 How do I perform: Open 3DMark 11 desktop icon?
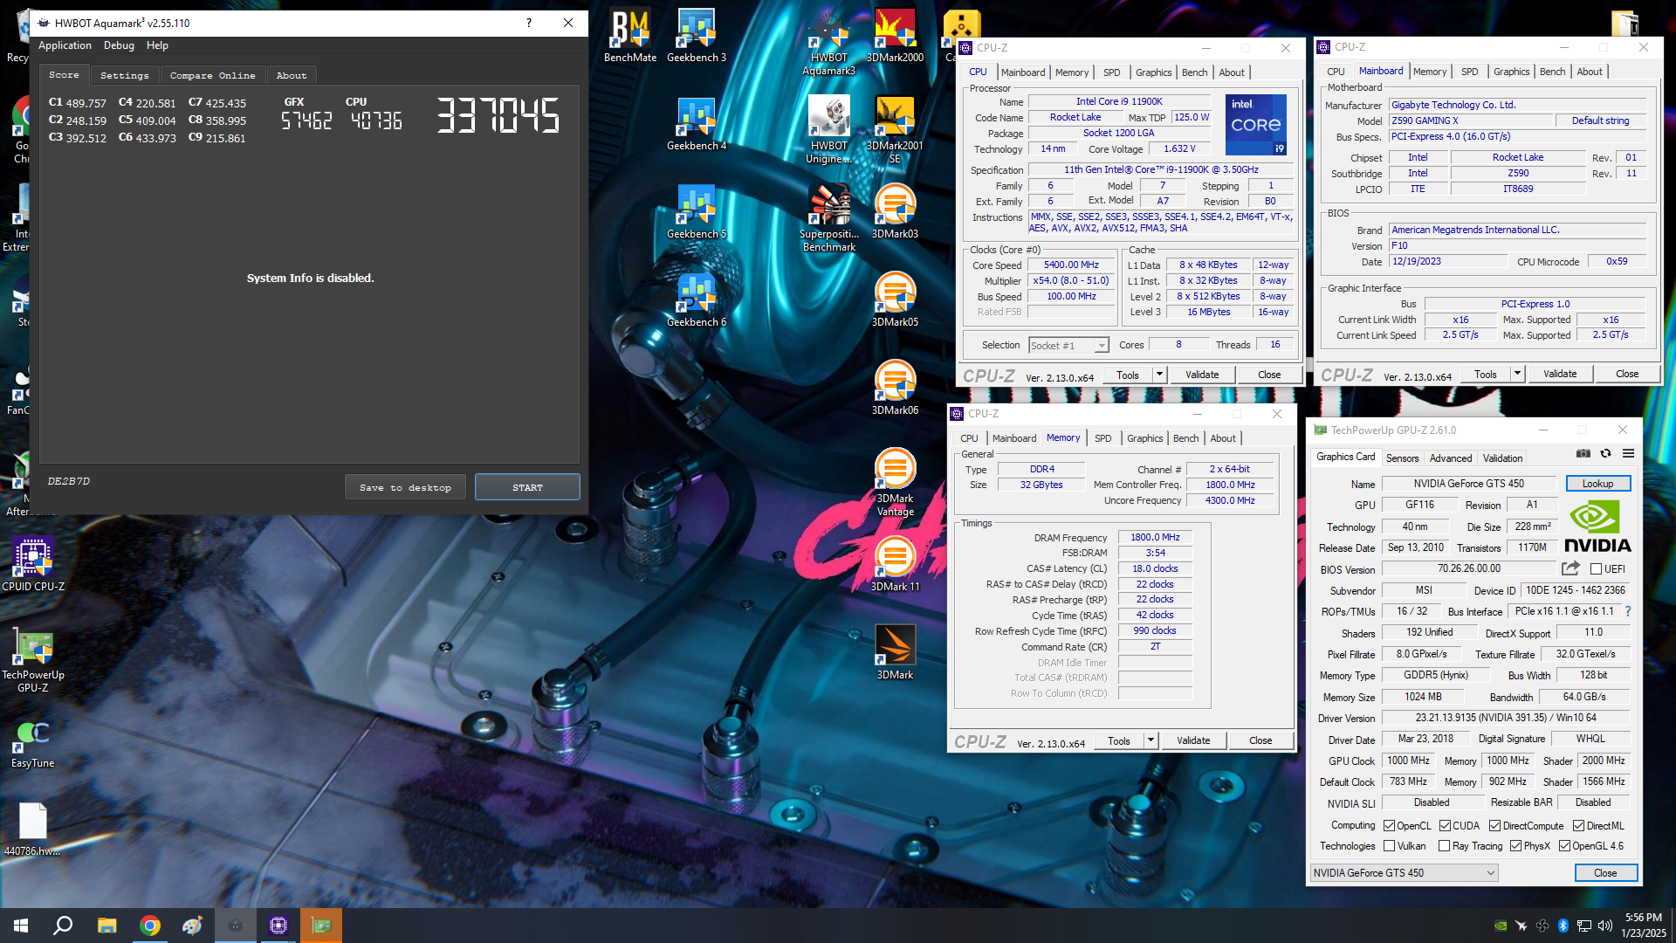(x=895, y=565)
